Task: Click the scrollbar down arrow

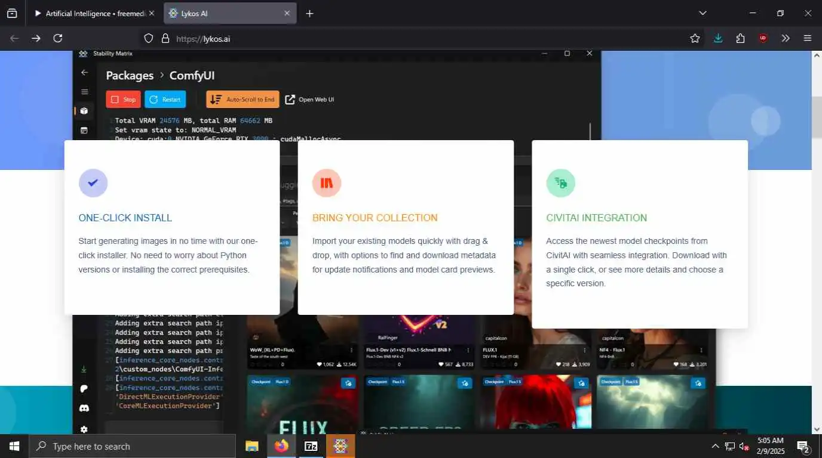Action: (x=817, y=429)
